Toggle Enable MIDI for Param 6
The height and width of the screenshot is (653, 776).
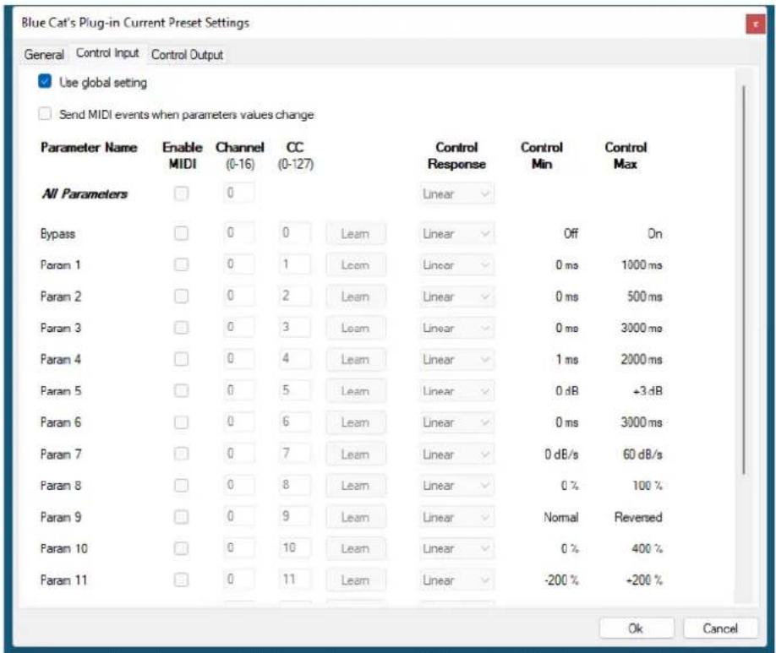181,422
